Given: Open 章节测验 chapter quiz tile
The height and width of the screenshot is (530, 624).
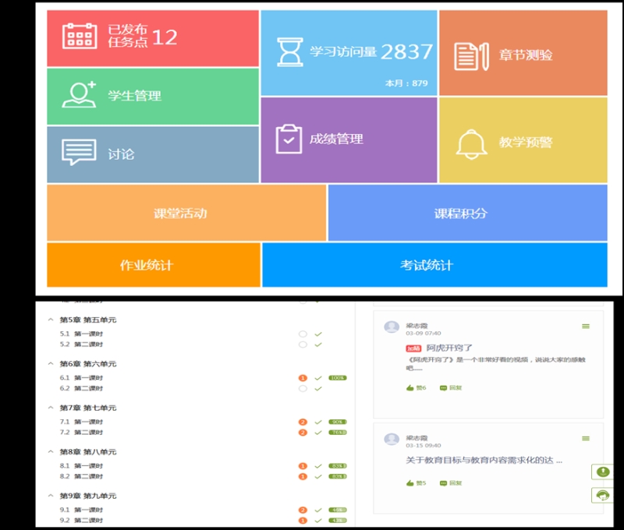Looking at the screenshot, I should 523,55.
